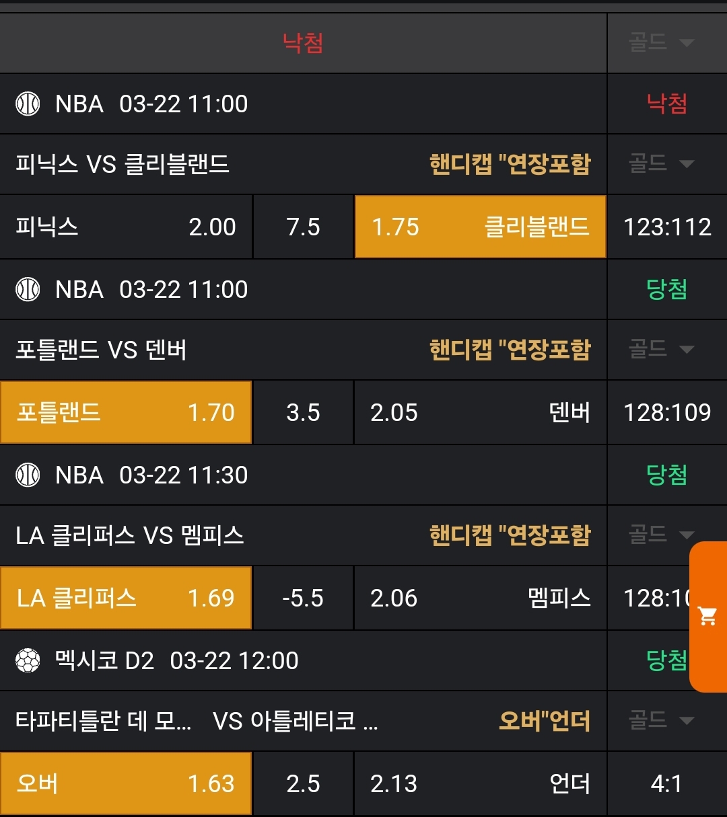Toggle the LA 클리퍼스 1.69 selection

126,598
